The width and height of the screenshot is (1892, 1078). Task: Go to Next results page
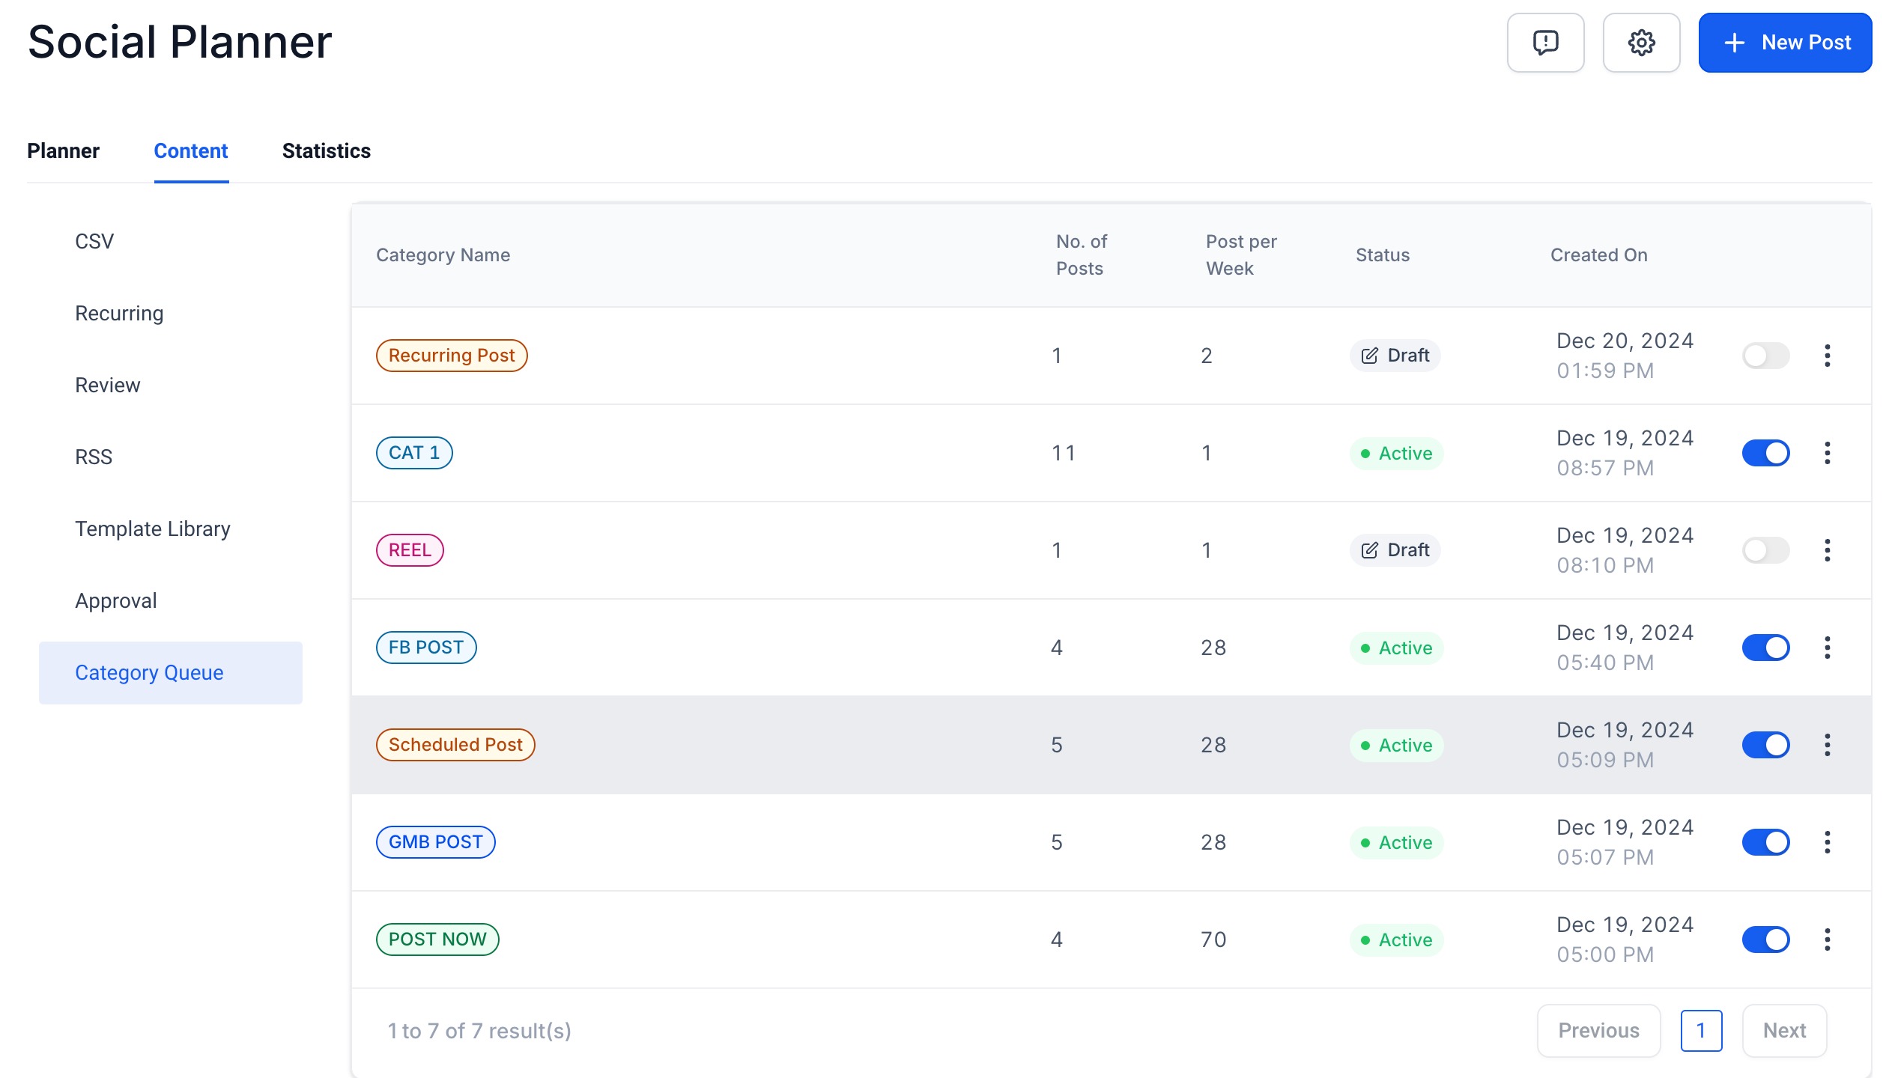(x=1783, y=1031)
